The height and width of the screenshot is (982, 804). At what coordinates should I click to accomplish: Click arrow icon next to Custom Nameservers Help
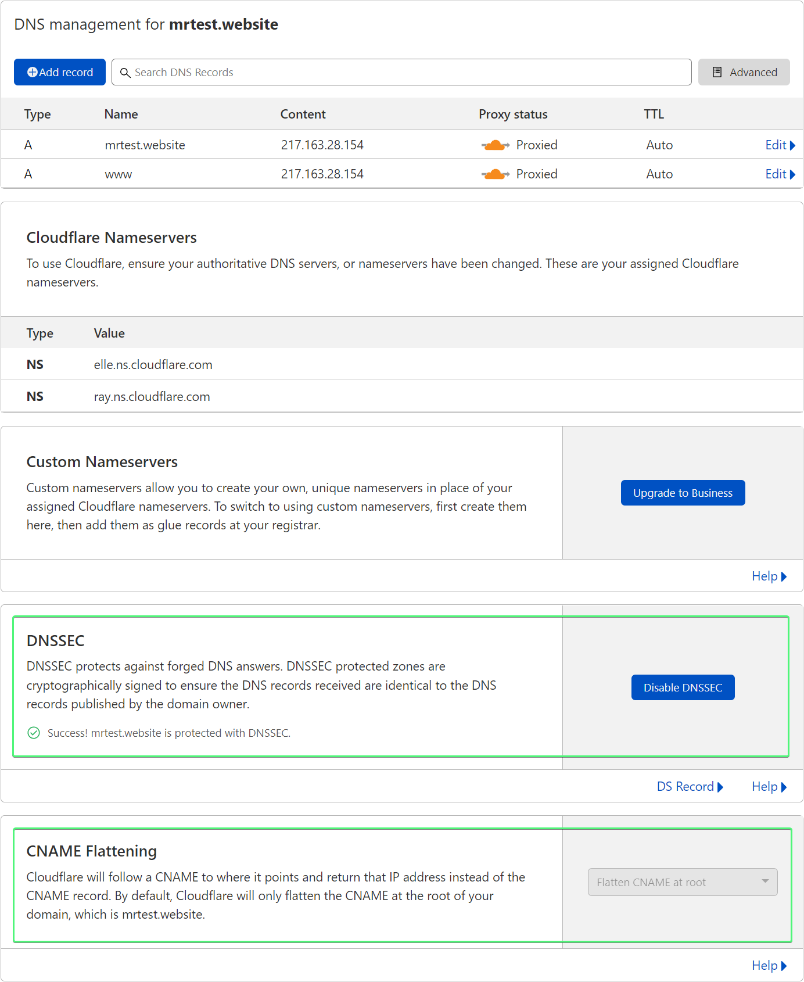point(784,577)
